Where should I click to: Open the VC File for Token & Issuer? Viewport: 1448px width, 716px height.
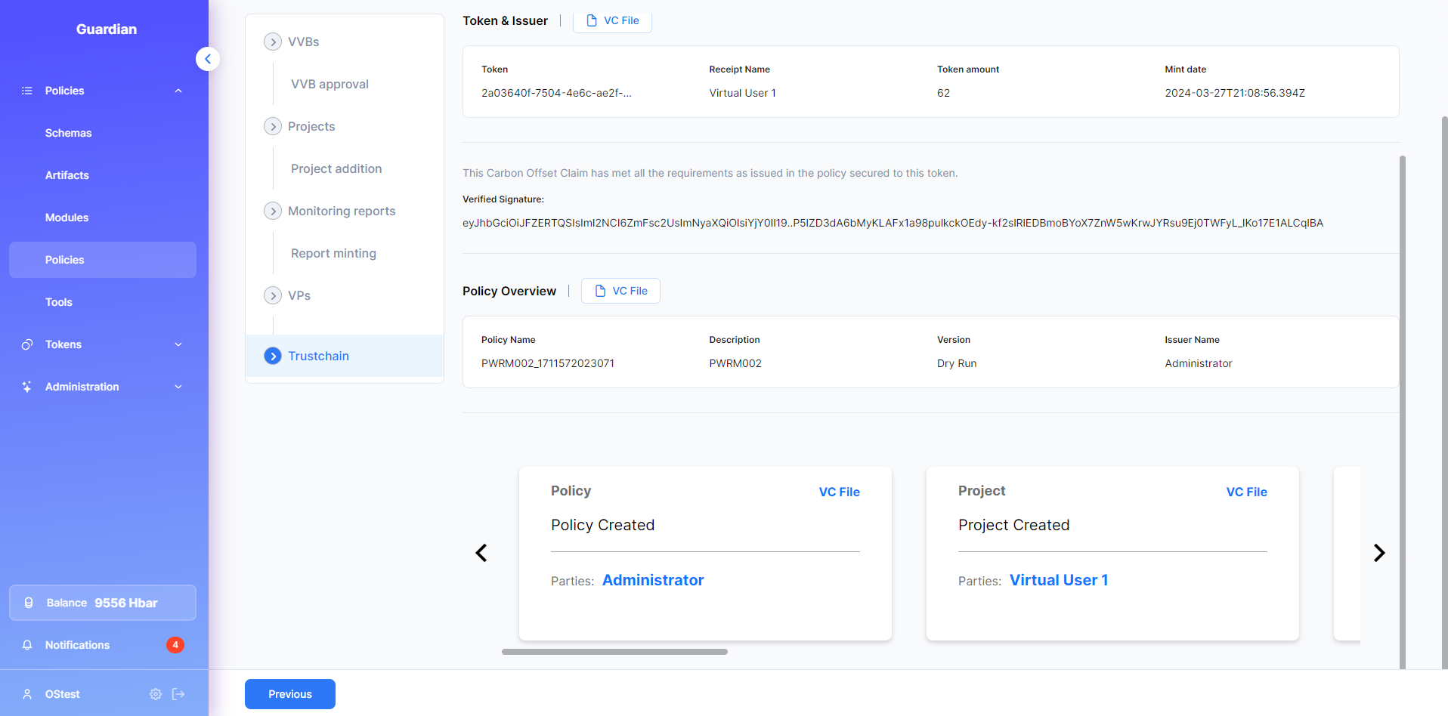click(612, 20)
